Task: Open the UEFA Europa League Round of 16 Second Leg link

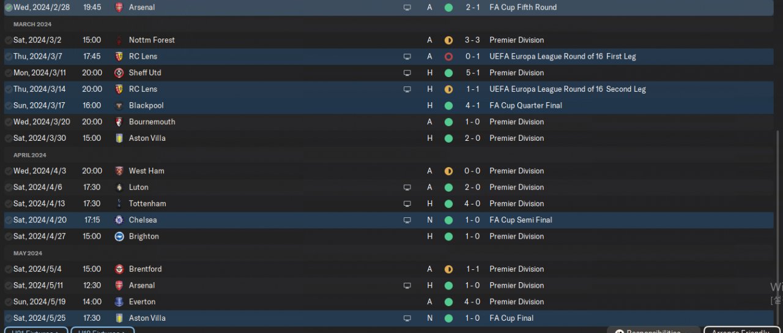Action: point(567,89)
